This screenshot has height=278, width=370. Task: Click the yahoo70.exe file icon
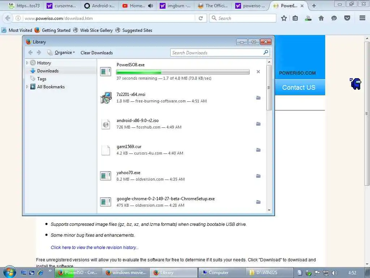(106, 176)
